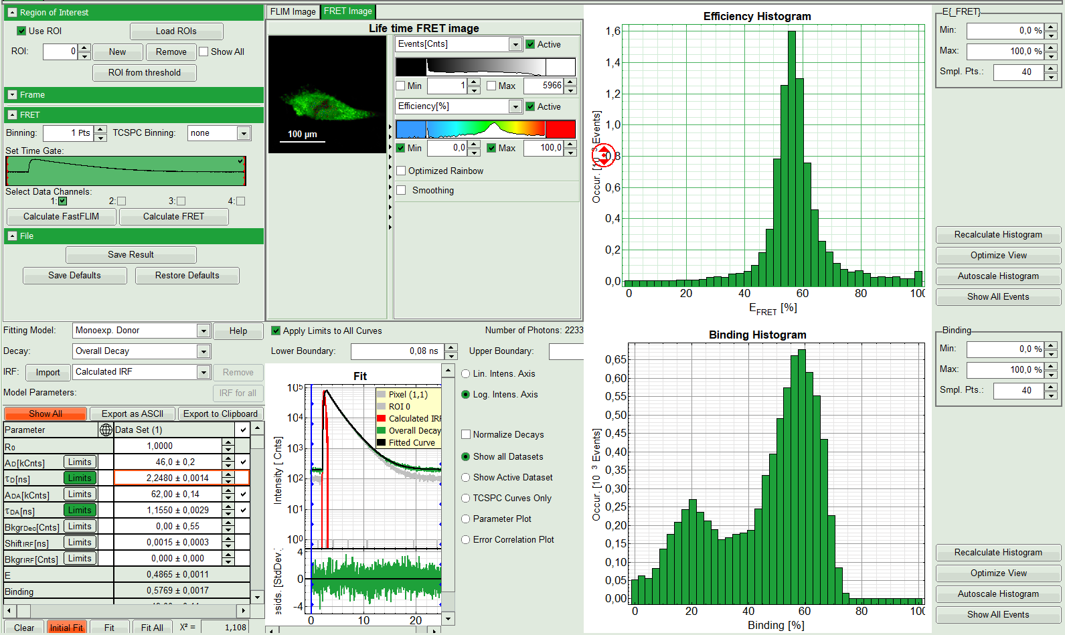The image size is (1065, 635).
Task: Open the Fitting Model dropdown
Action: pos(203,331)
